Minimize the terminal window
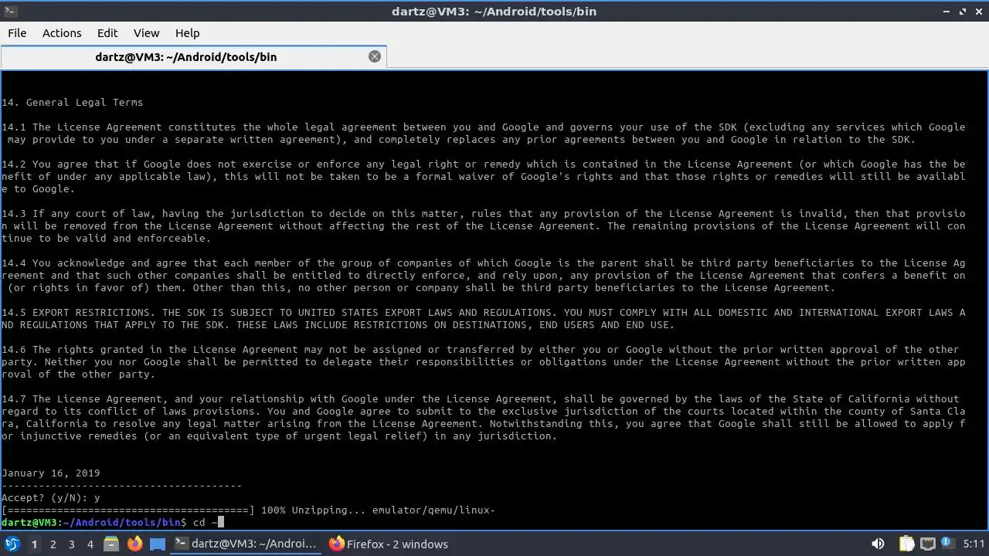Viewport: 989px width, 556px height. coord(947,12)
